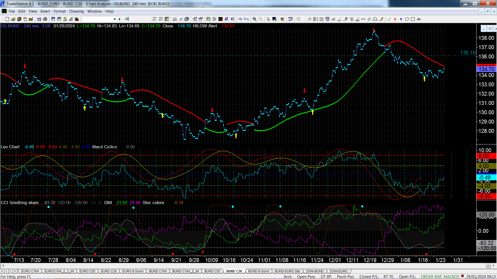Switch to BUND-EURO Sito tab
The width and height of the screenshot is (497, 279).
click(x=288, y=271)
